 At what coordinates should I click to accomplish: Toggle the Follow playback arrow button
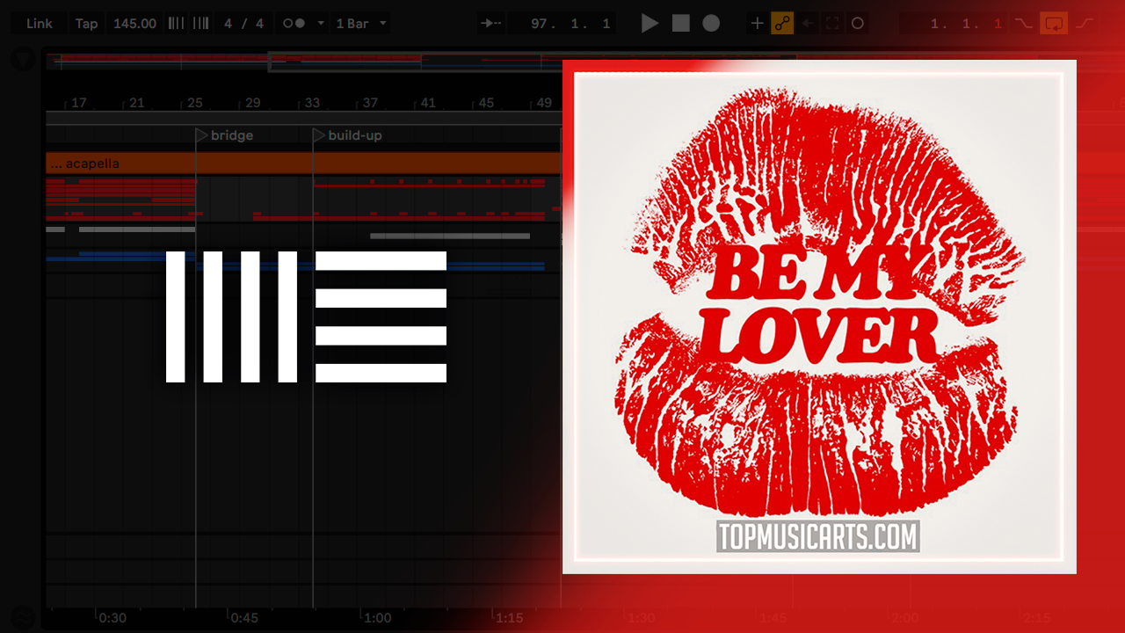pyautogui.click(x=491, y=24)
